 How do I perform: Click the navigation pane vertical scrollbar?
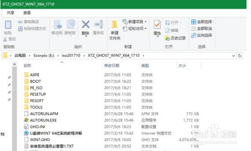[15, 109]
